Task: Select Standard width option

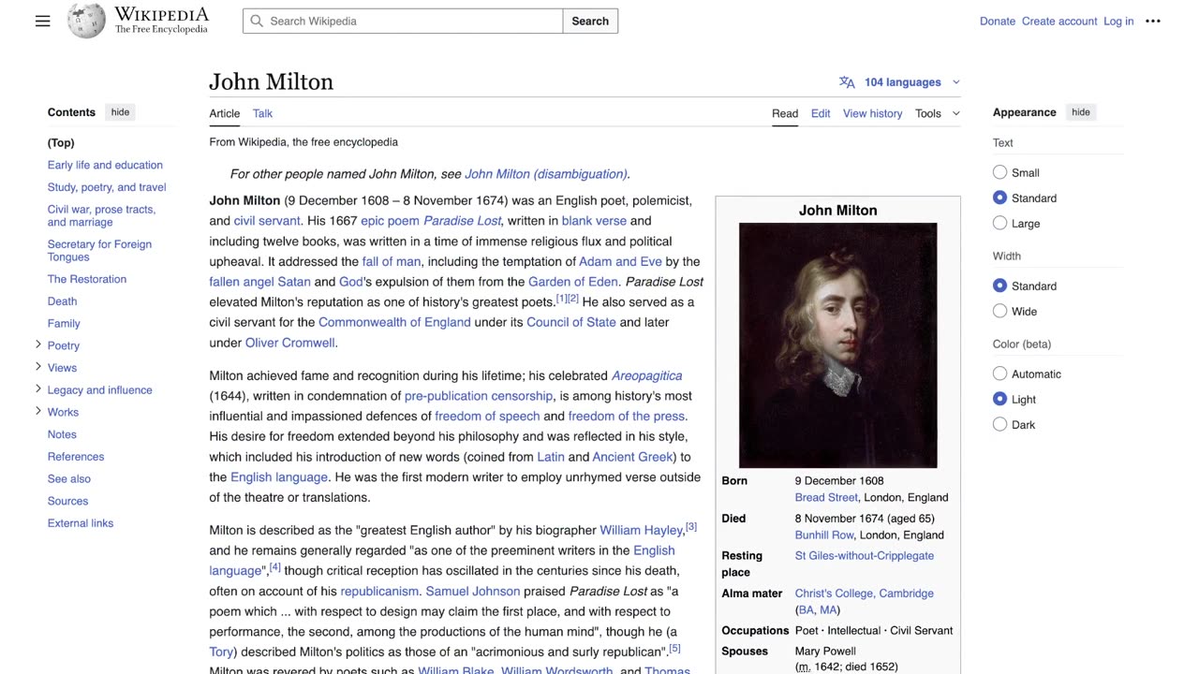Action: [x=999, y=286]
